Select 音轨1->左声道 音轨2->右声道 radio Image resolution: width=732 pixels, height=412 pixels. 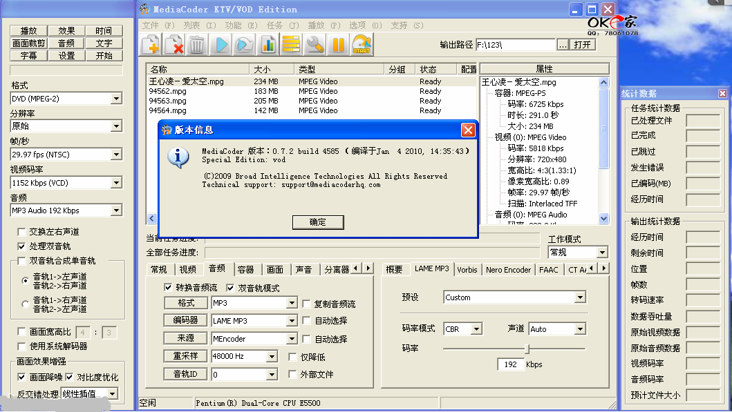click(x=25, y=281)
